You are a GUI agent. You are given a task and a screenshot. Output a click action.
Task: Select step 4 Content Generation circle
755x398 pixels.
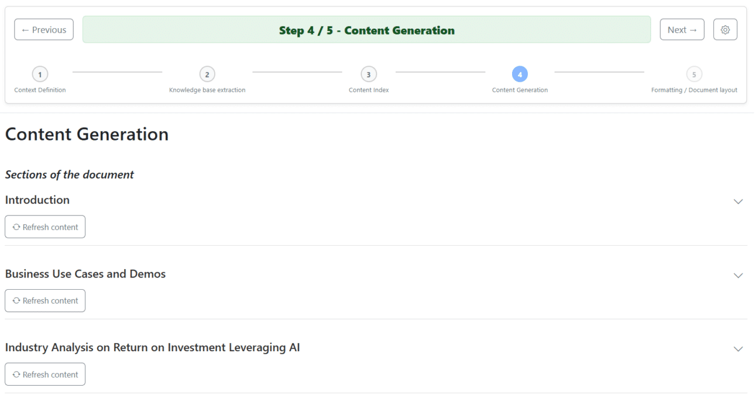point(520,74)
